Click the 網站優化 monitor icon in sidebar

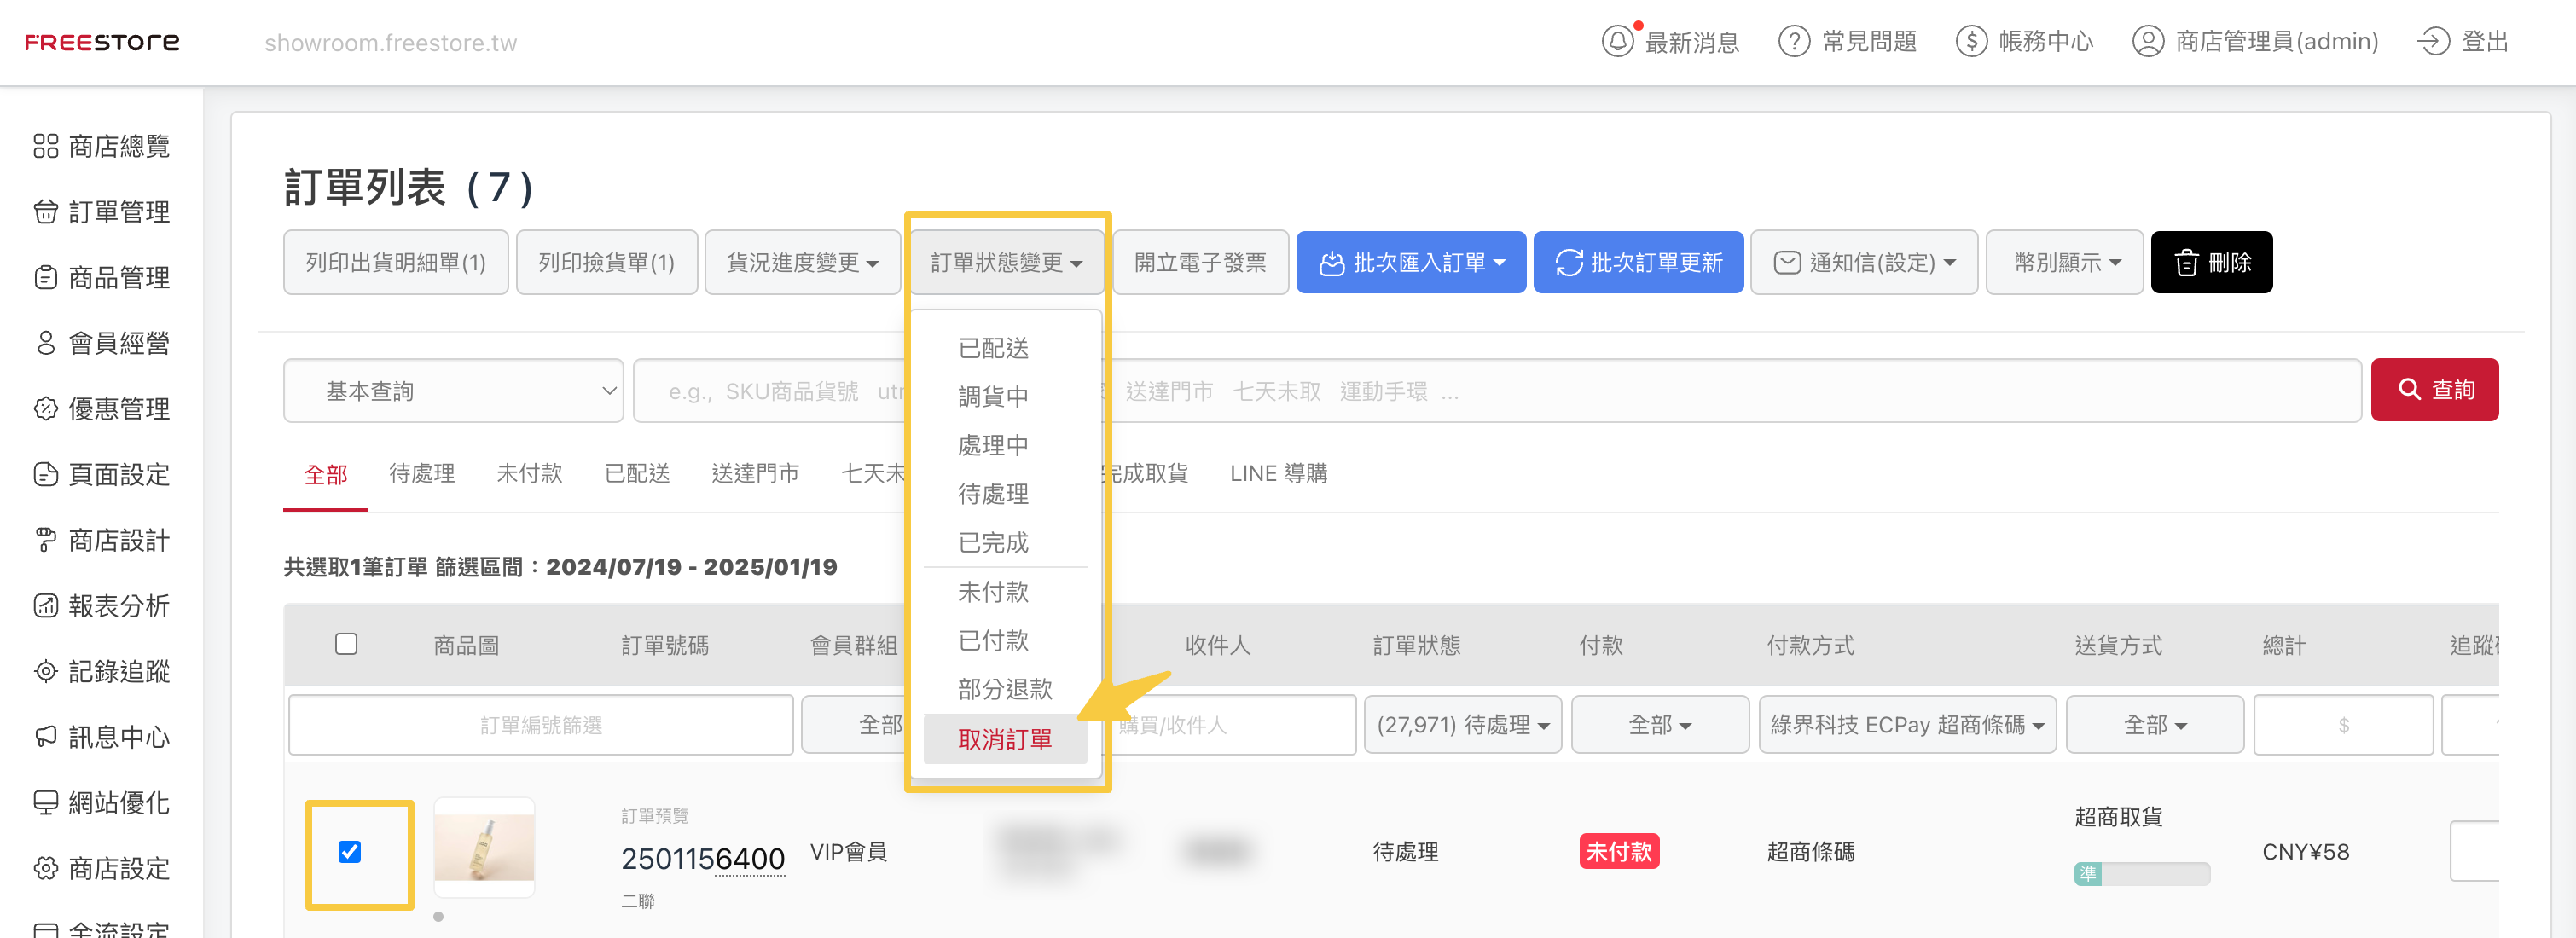point(46,802)
